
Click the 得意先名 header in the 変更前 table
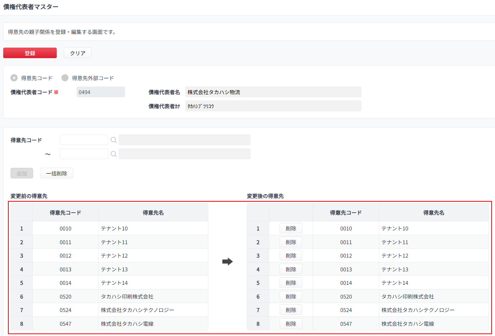(x=153, y=213)
